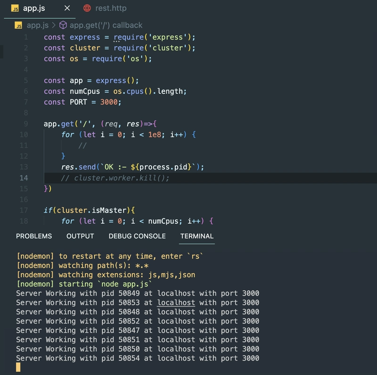Click the terminal cursor block
Screen dimensions: 377x375
18,367
